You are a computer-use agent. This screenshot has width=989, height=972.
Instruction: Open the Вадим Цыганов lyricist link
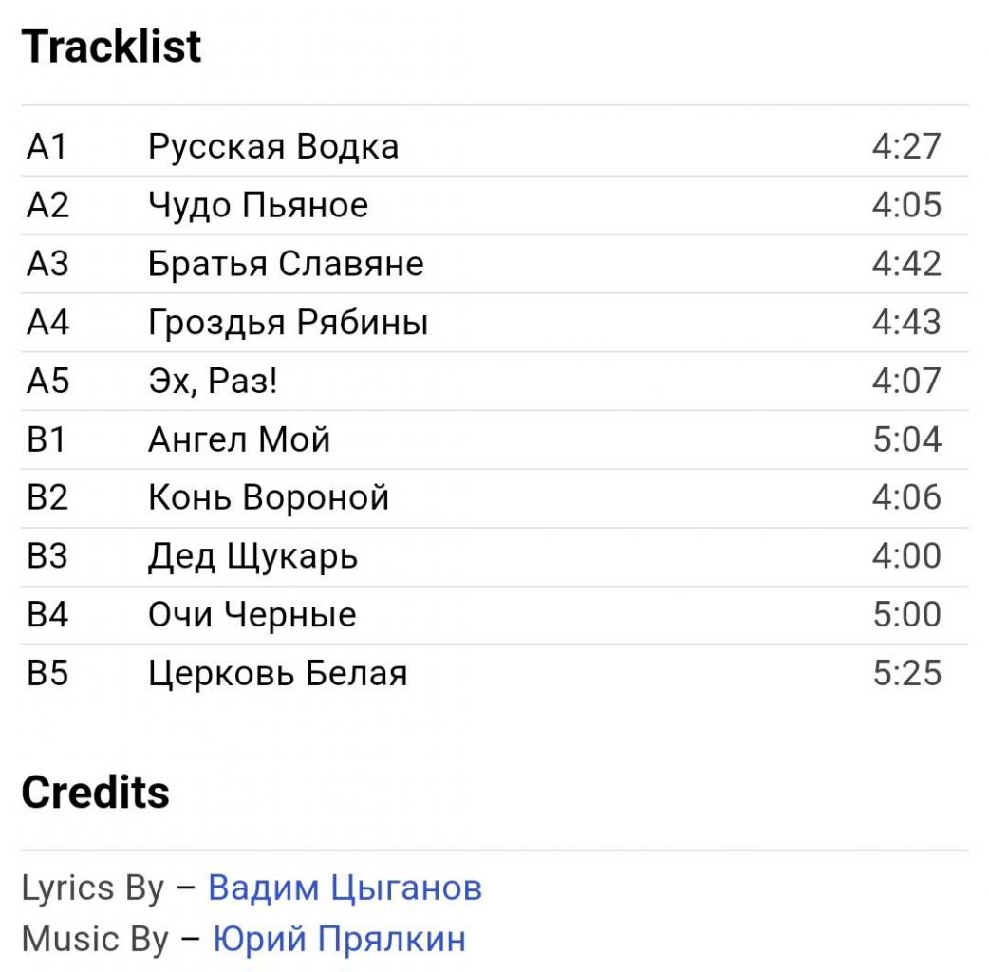pyautogui.click(x=345, y=888)
